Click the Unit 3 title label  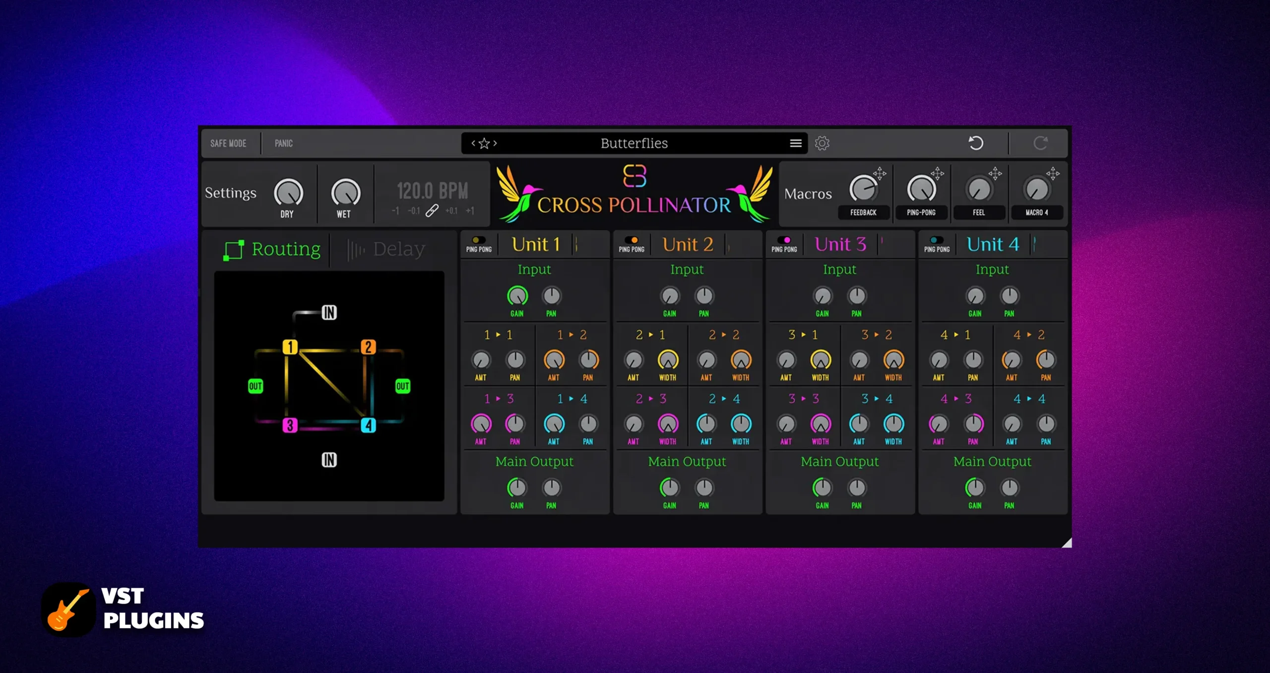[840, 245]
